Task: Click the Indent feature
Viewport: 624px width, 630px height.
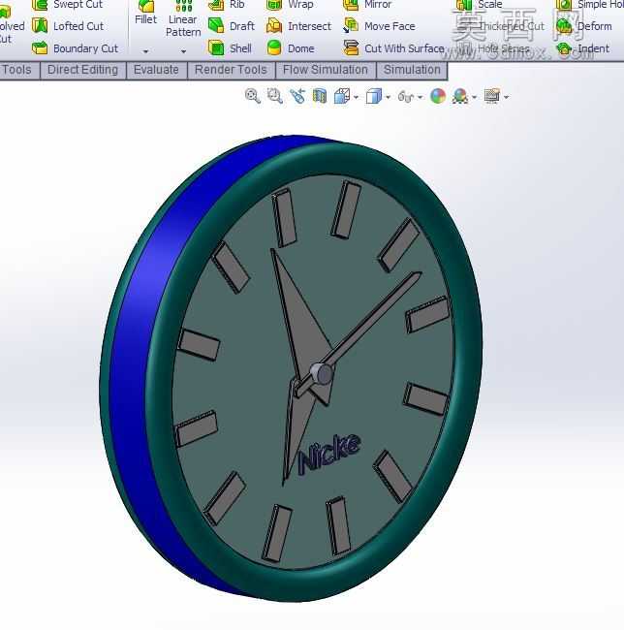Action: [x=582, y=48]
